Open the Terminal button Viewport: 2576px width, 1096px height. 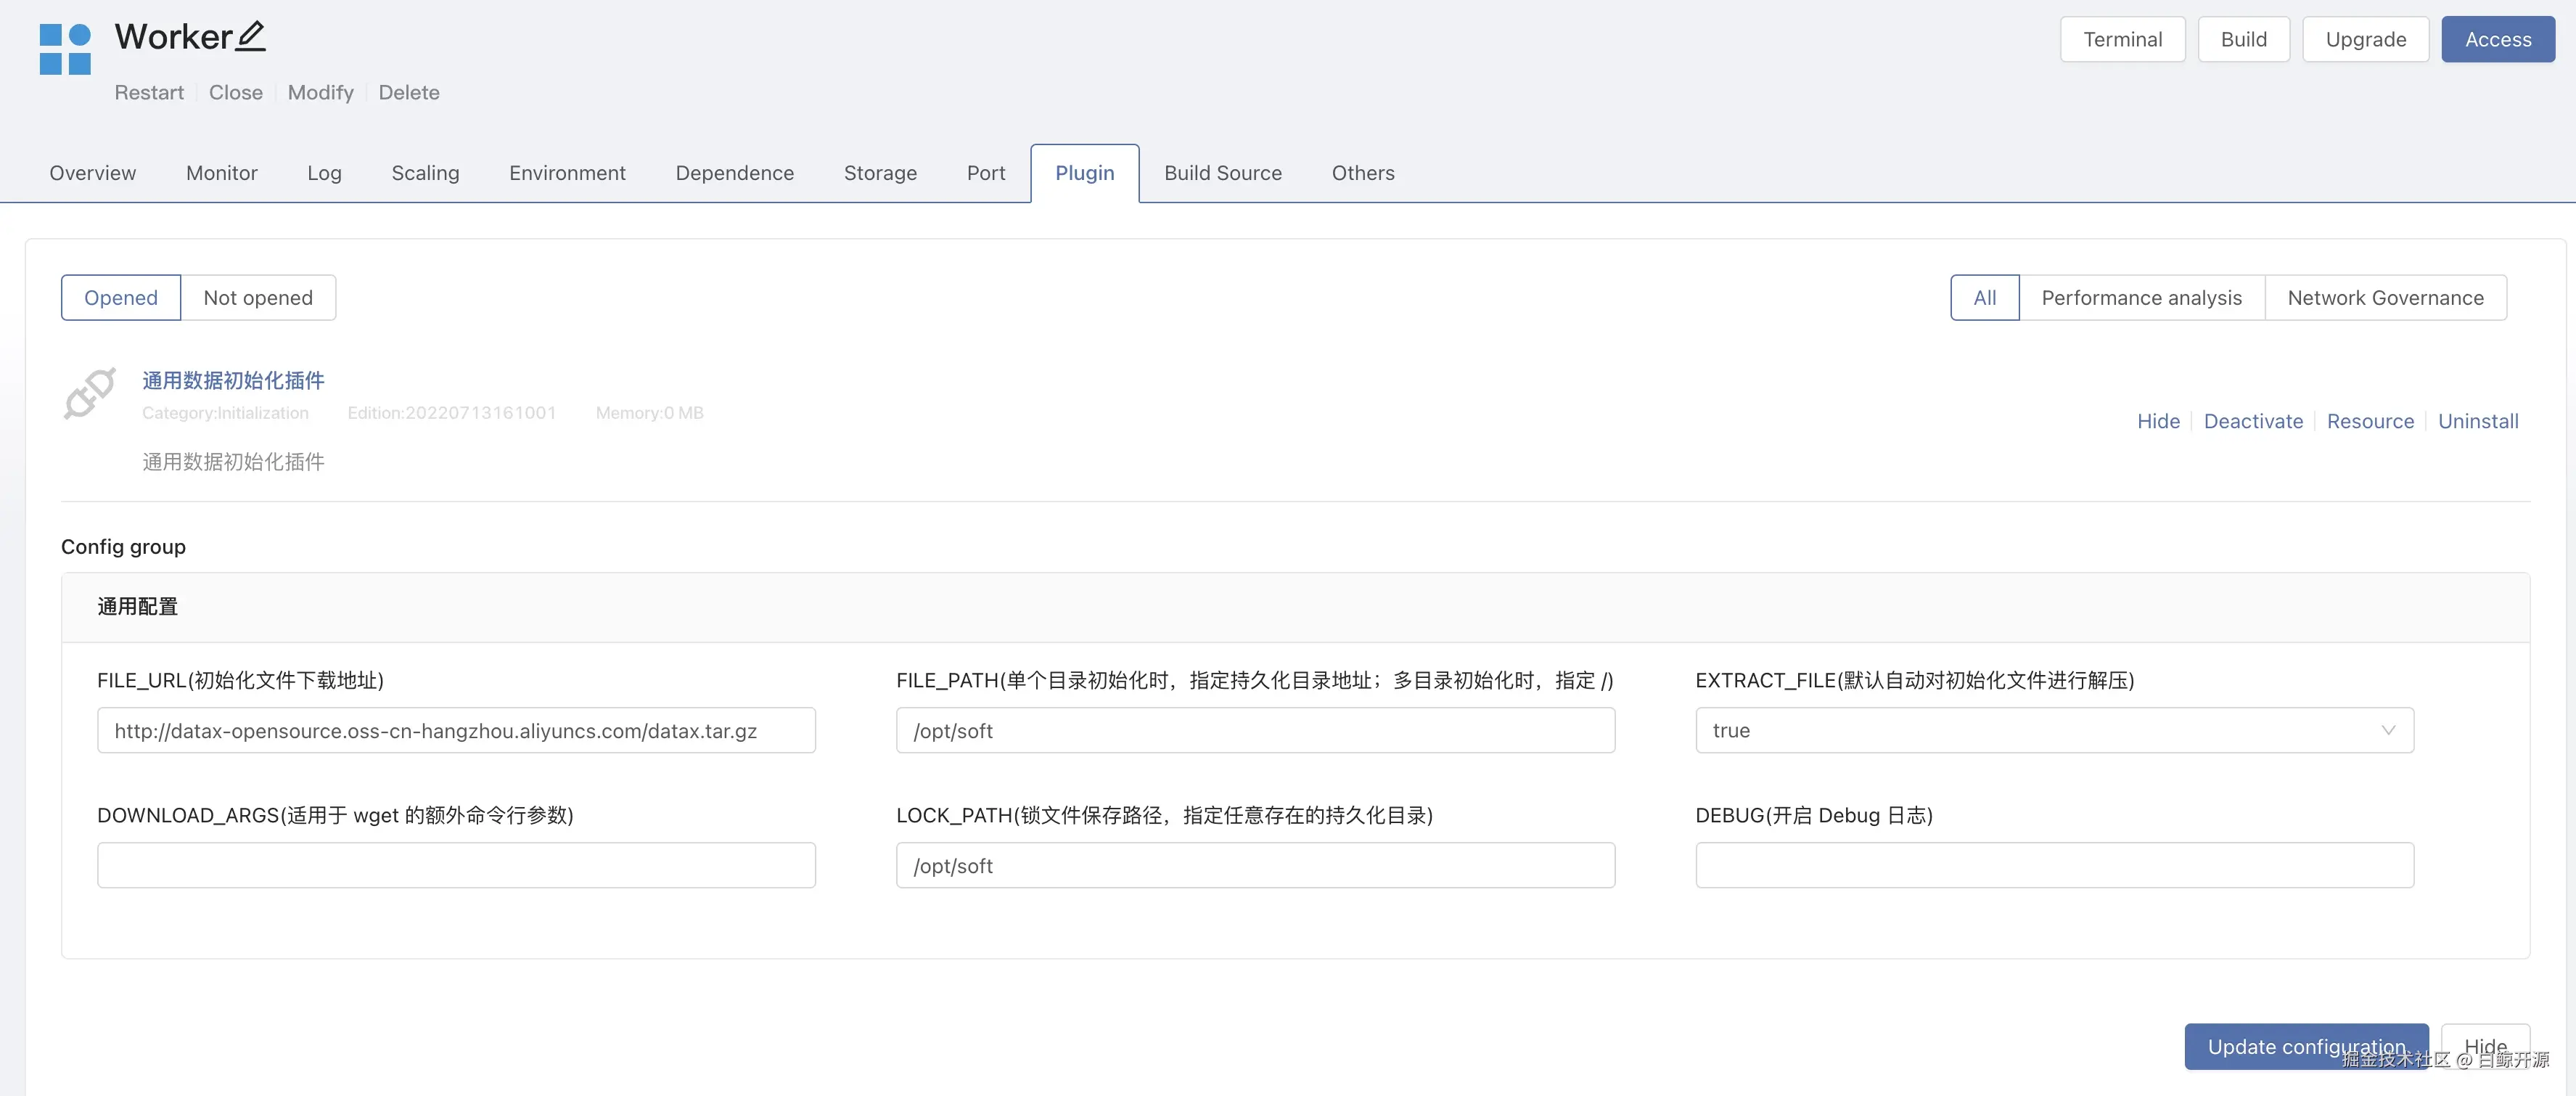tap(2122, 39)
